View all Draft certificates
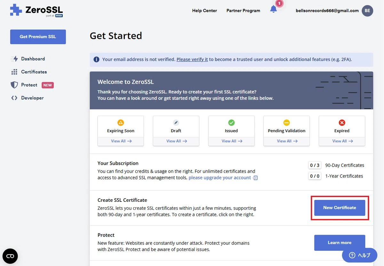 pyautogui.click(x=176, y=141)
